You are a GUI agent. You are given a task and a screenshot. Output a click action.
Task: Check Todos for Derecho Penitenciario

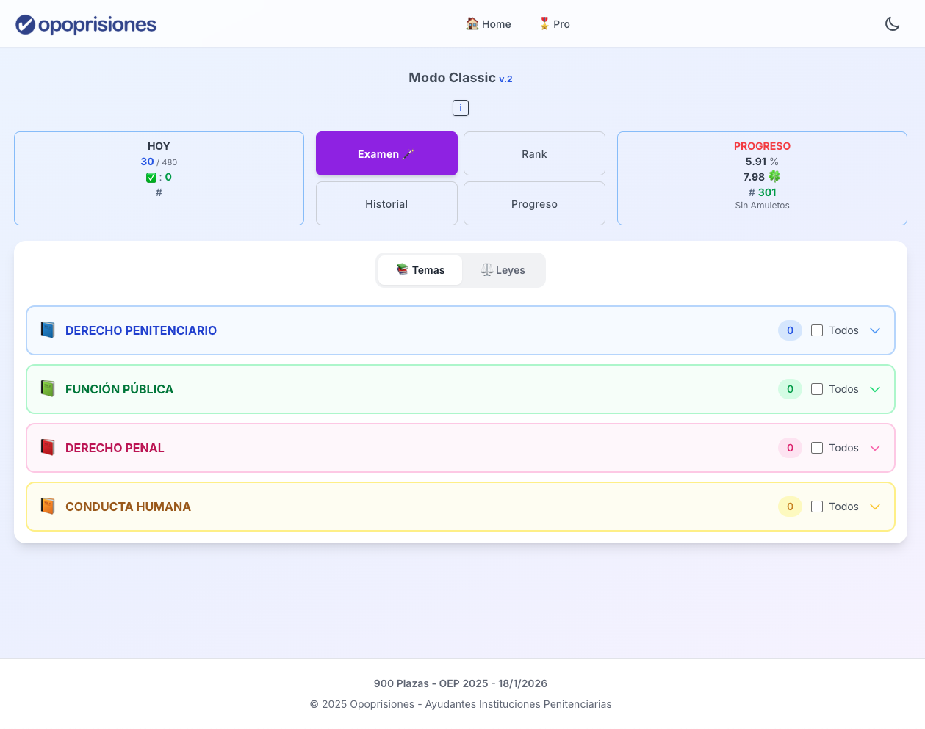coord(817,330)
